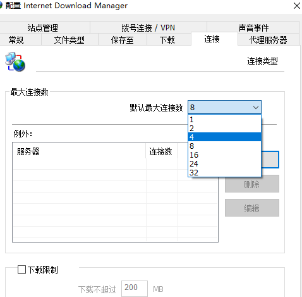Click the 删除 button
Image resolution: width=302 pixels, height=297 pixels.
tap(252, 184)
